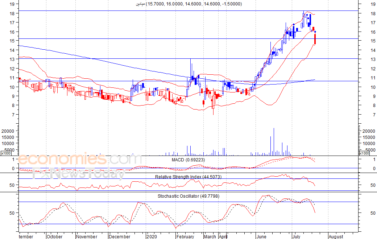Click the MACD panel's 1 label on left axis

point(13,160)
